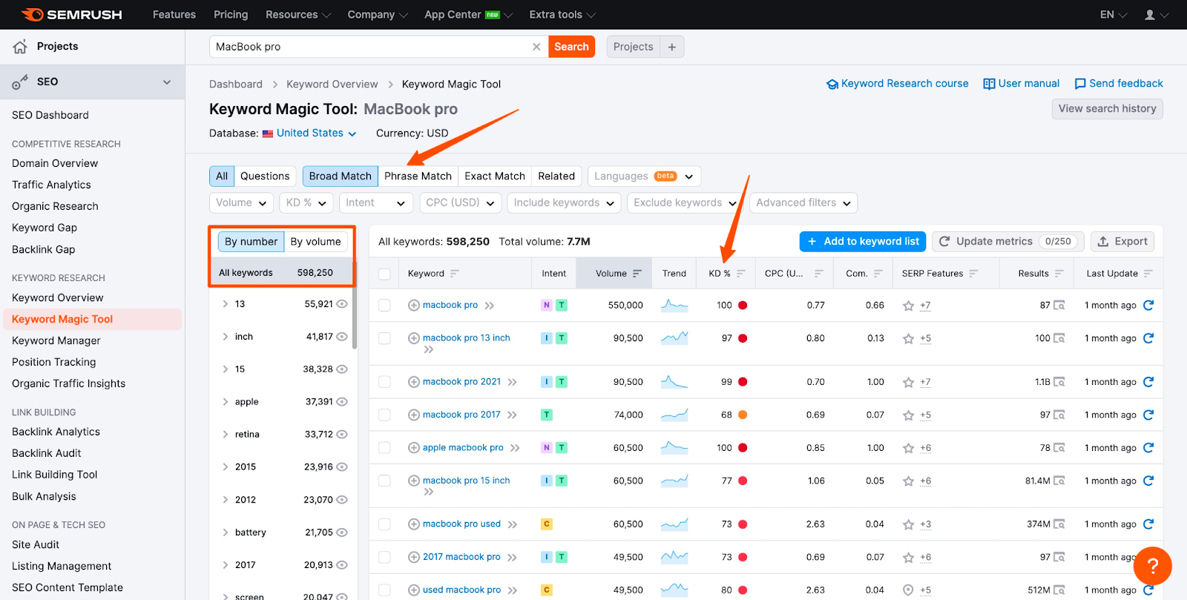Expand the 13 keyword group chevron
Image resolution: width=1187 pixels, height=600 pixels.
coord(225,304)
